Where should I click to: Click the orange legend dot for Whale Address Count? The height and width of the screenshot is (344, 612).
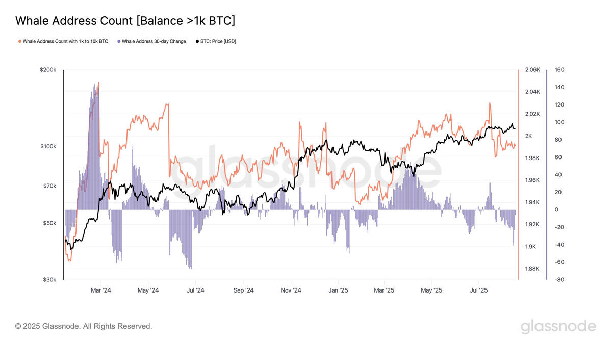pyautogui.click(x=20, y=41)
